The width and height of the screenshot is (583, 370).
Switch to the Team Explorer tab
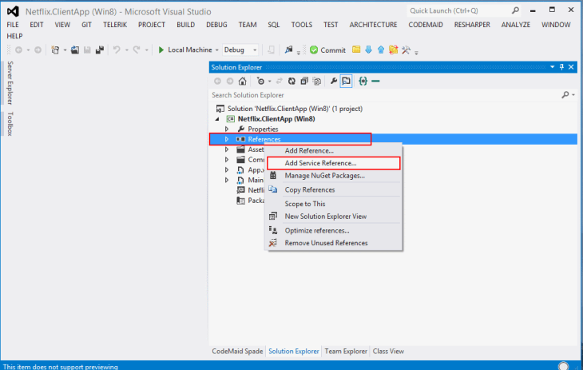tap(346, 351)
